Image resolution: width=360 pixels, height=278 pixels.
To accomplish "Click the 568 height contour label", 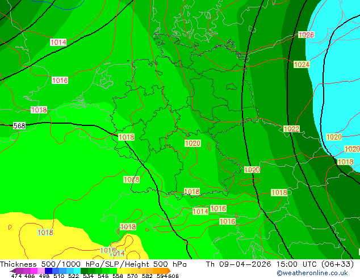I will point(19,126).
